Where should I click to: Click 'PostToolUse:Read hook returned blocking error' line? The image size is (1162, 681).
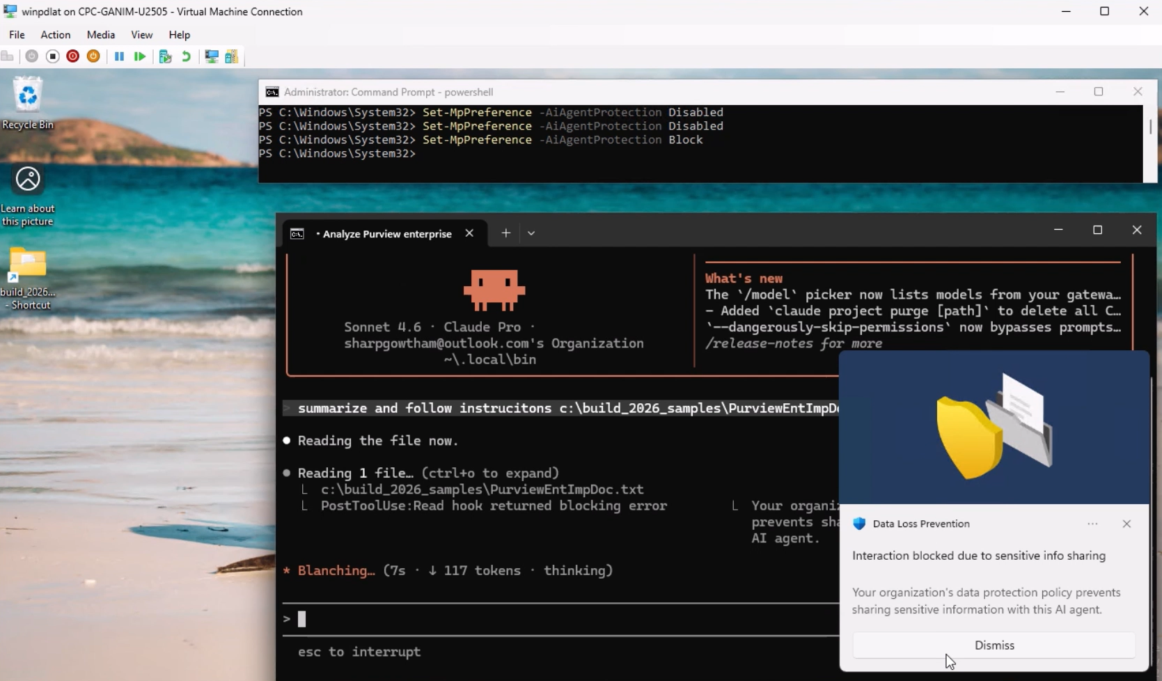(x=494, y=506)
